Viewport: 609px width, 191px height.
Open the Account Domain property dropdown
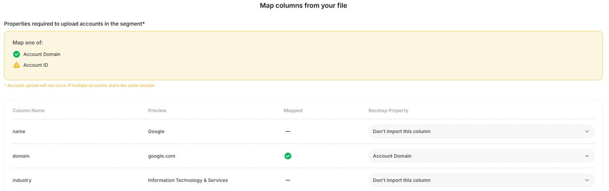click(x=481, y=156)
